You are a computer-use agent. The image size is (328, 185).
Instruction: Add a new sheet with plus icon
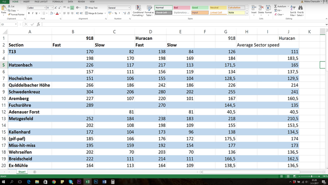[34, 172]
